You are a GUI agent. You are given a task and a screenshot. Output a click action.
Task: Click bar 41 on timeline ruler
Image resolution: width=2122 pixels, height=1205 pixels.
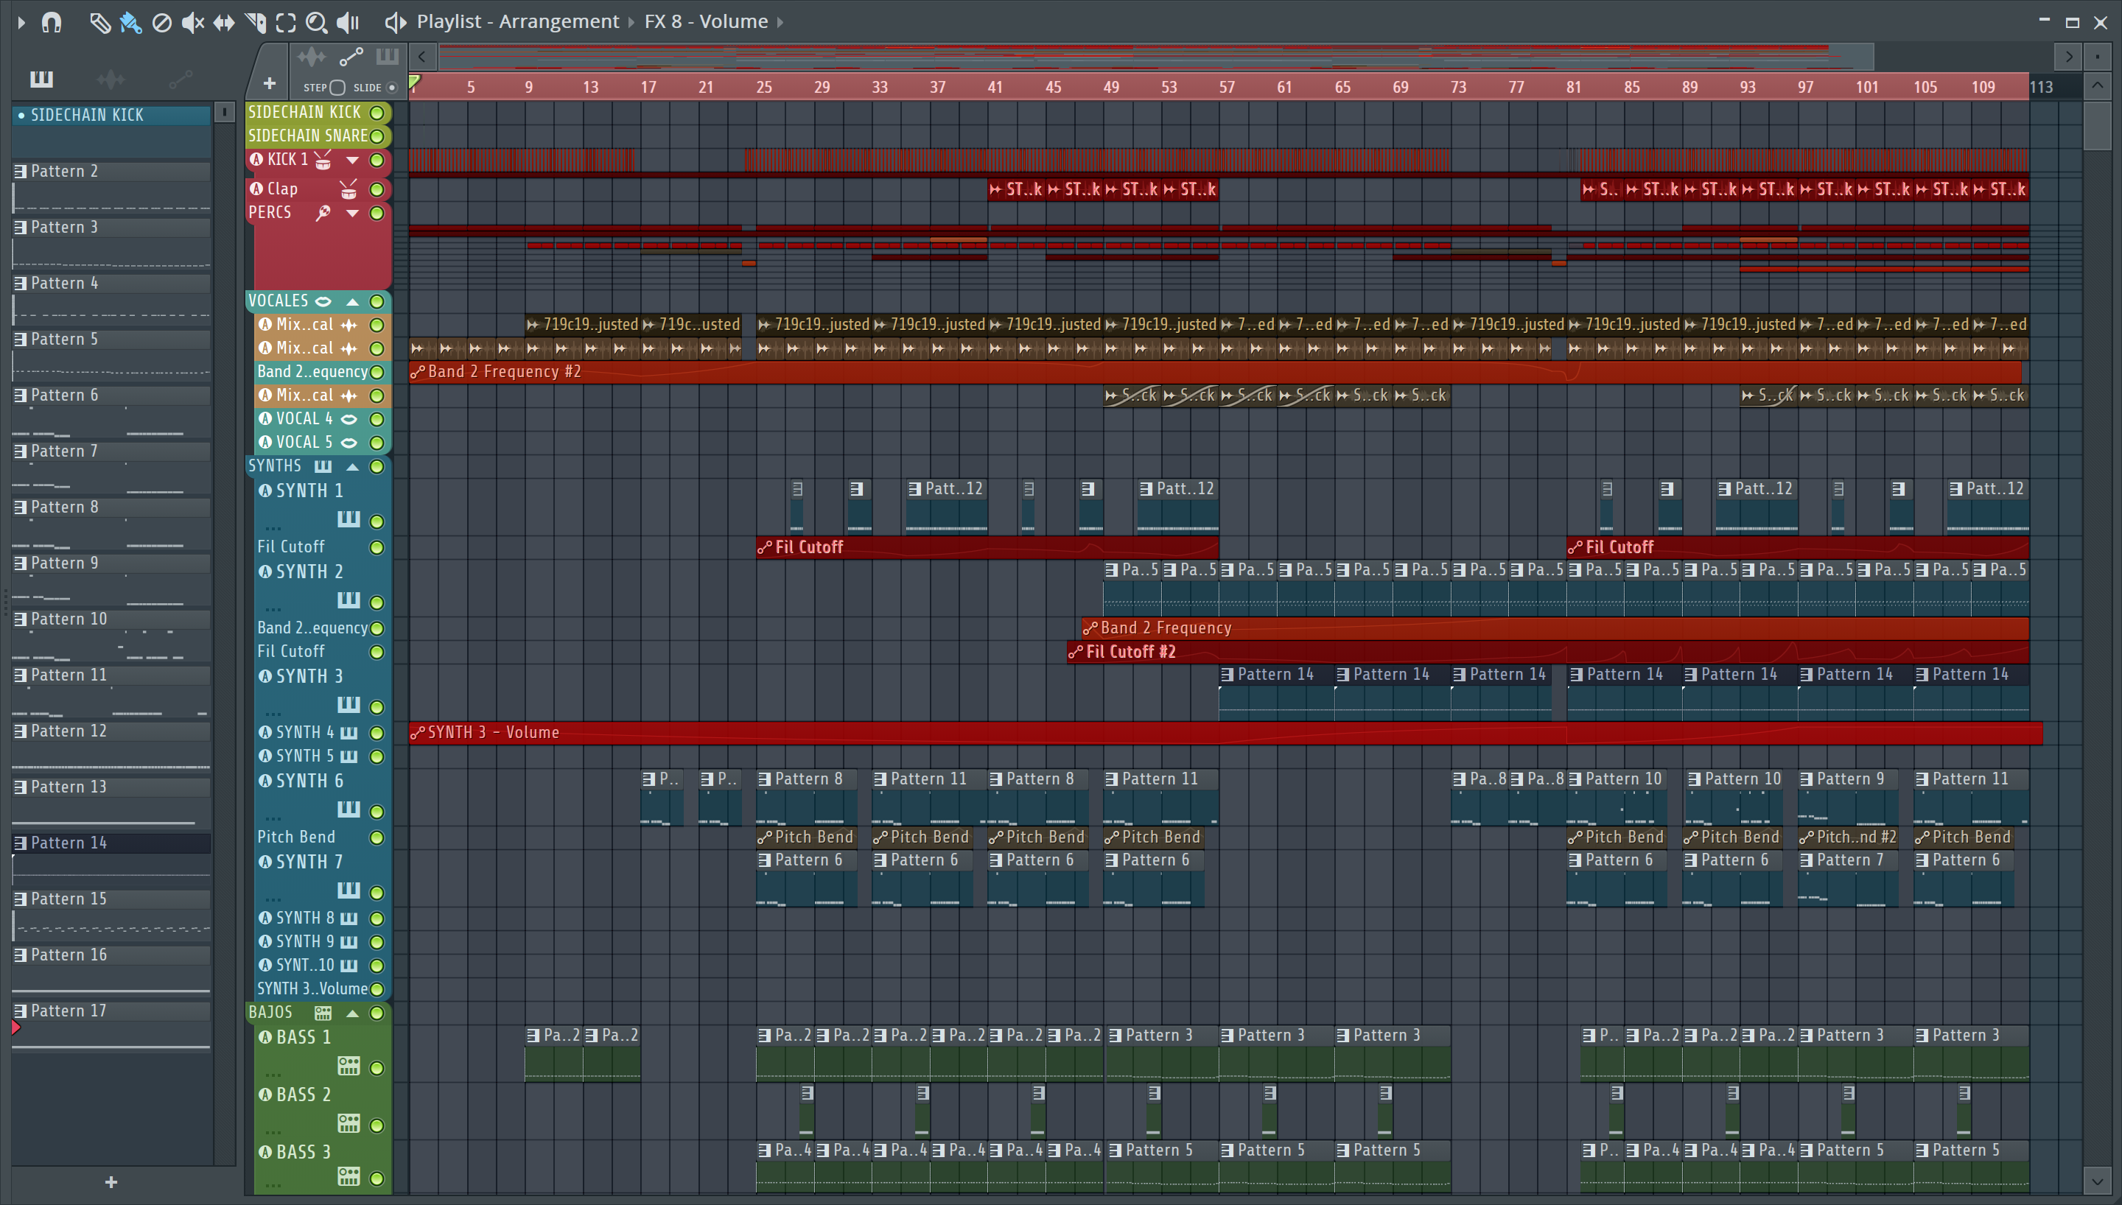pos(995,87)
